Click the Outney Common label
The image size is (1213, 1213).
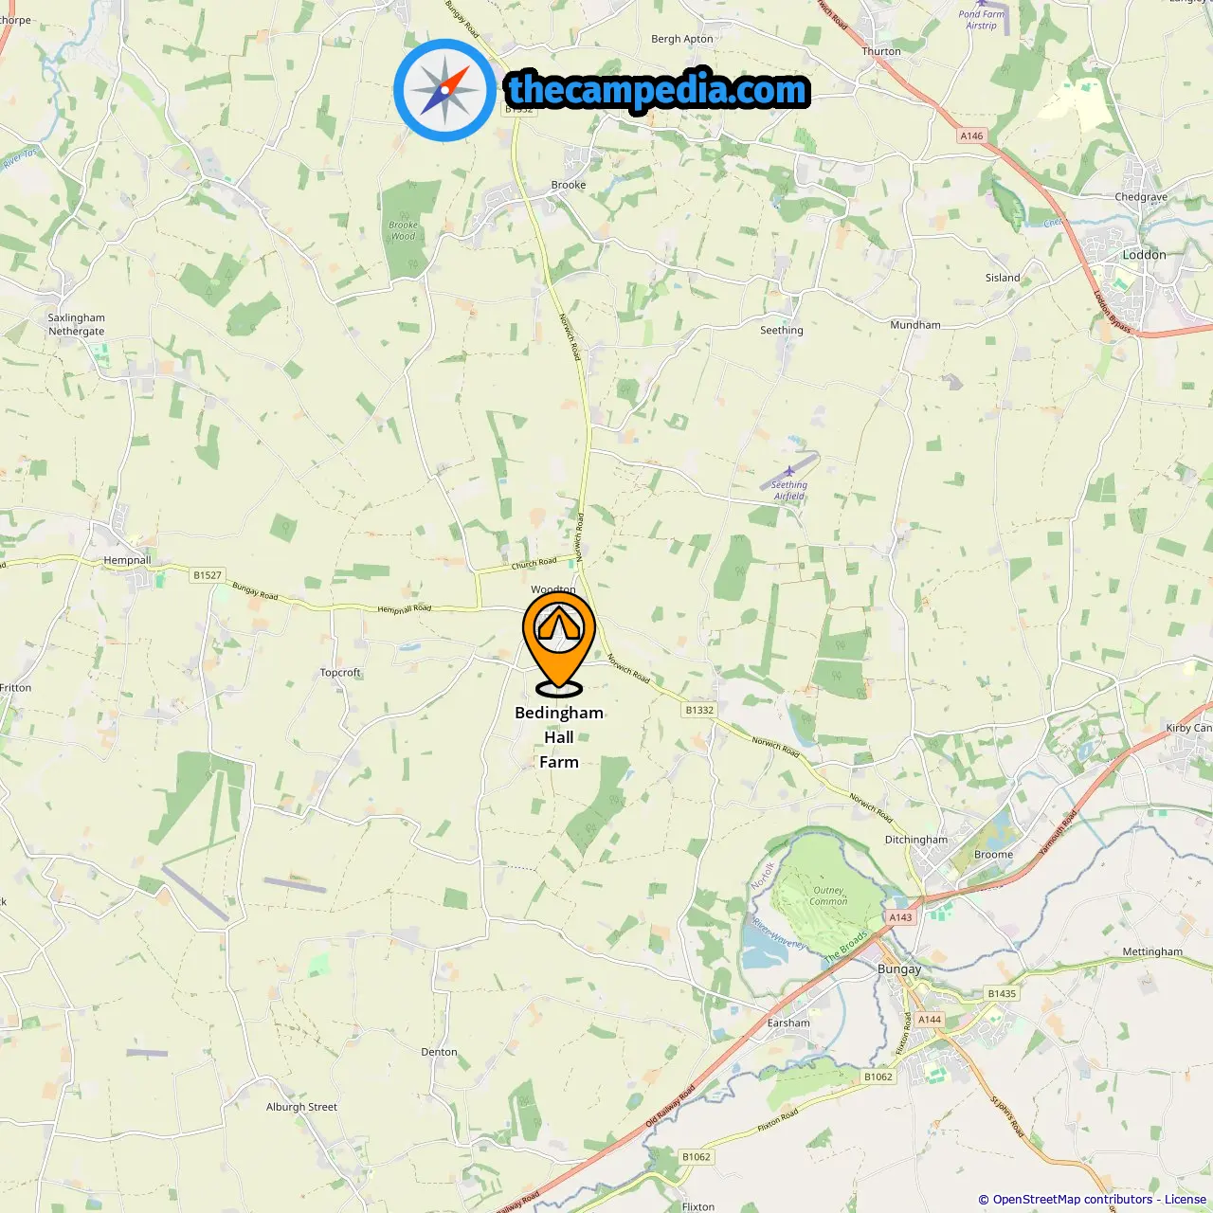point(828,896)
